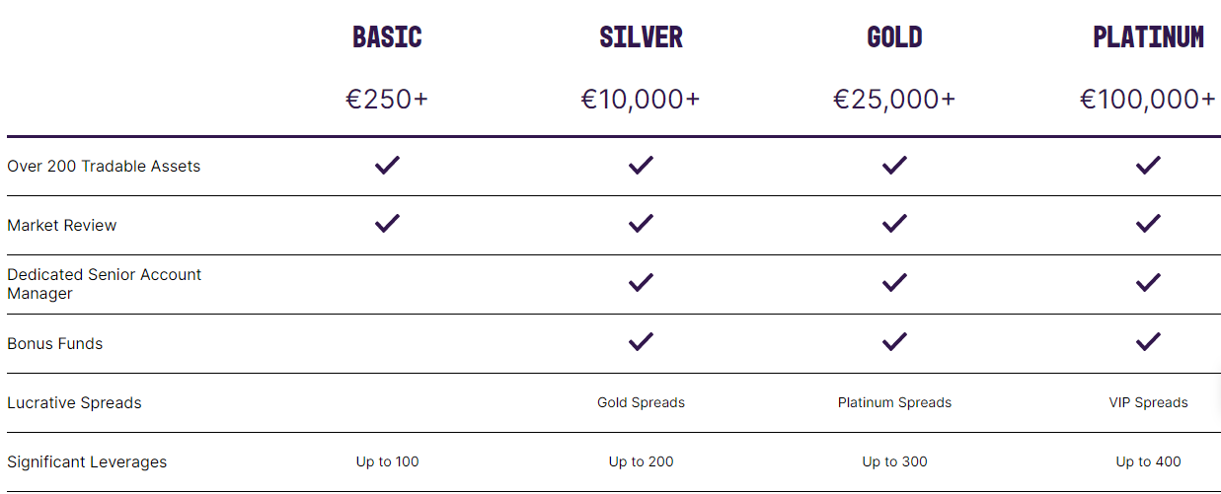Click the €25,000+ Gold price
Viewport: 1221px width, 494px height.
894,100
